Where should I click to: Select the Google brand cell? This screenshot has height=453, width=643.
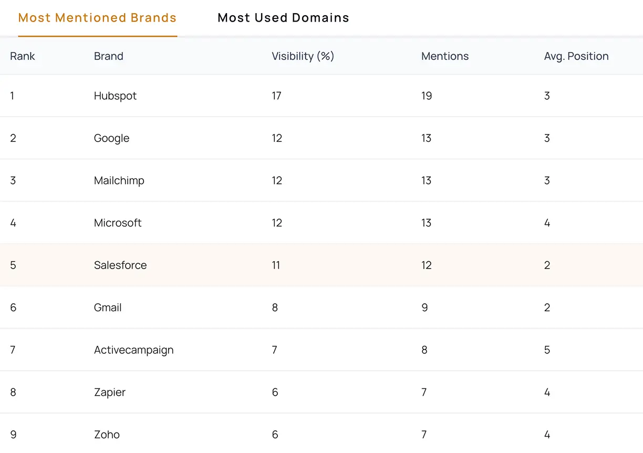(x=111, y=138)
